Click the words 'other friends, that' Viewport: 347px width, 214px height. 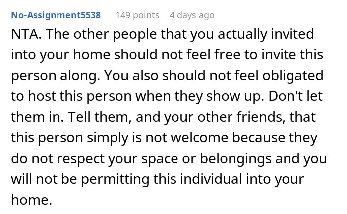(x=256, y=117)
